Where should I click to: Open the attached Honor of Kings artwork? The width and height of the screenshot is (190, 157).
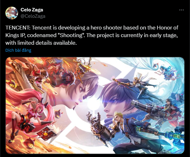click(95, 105)
